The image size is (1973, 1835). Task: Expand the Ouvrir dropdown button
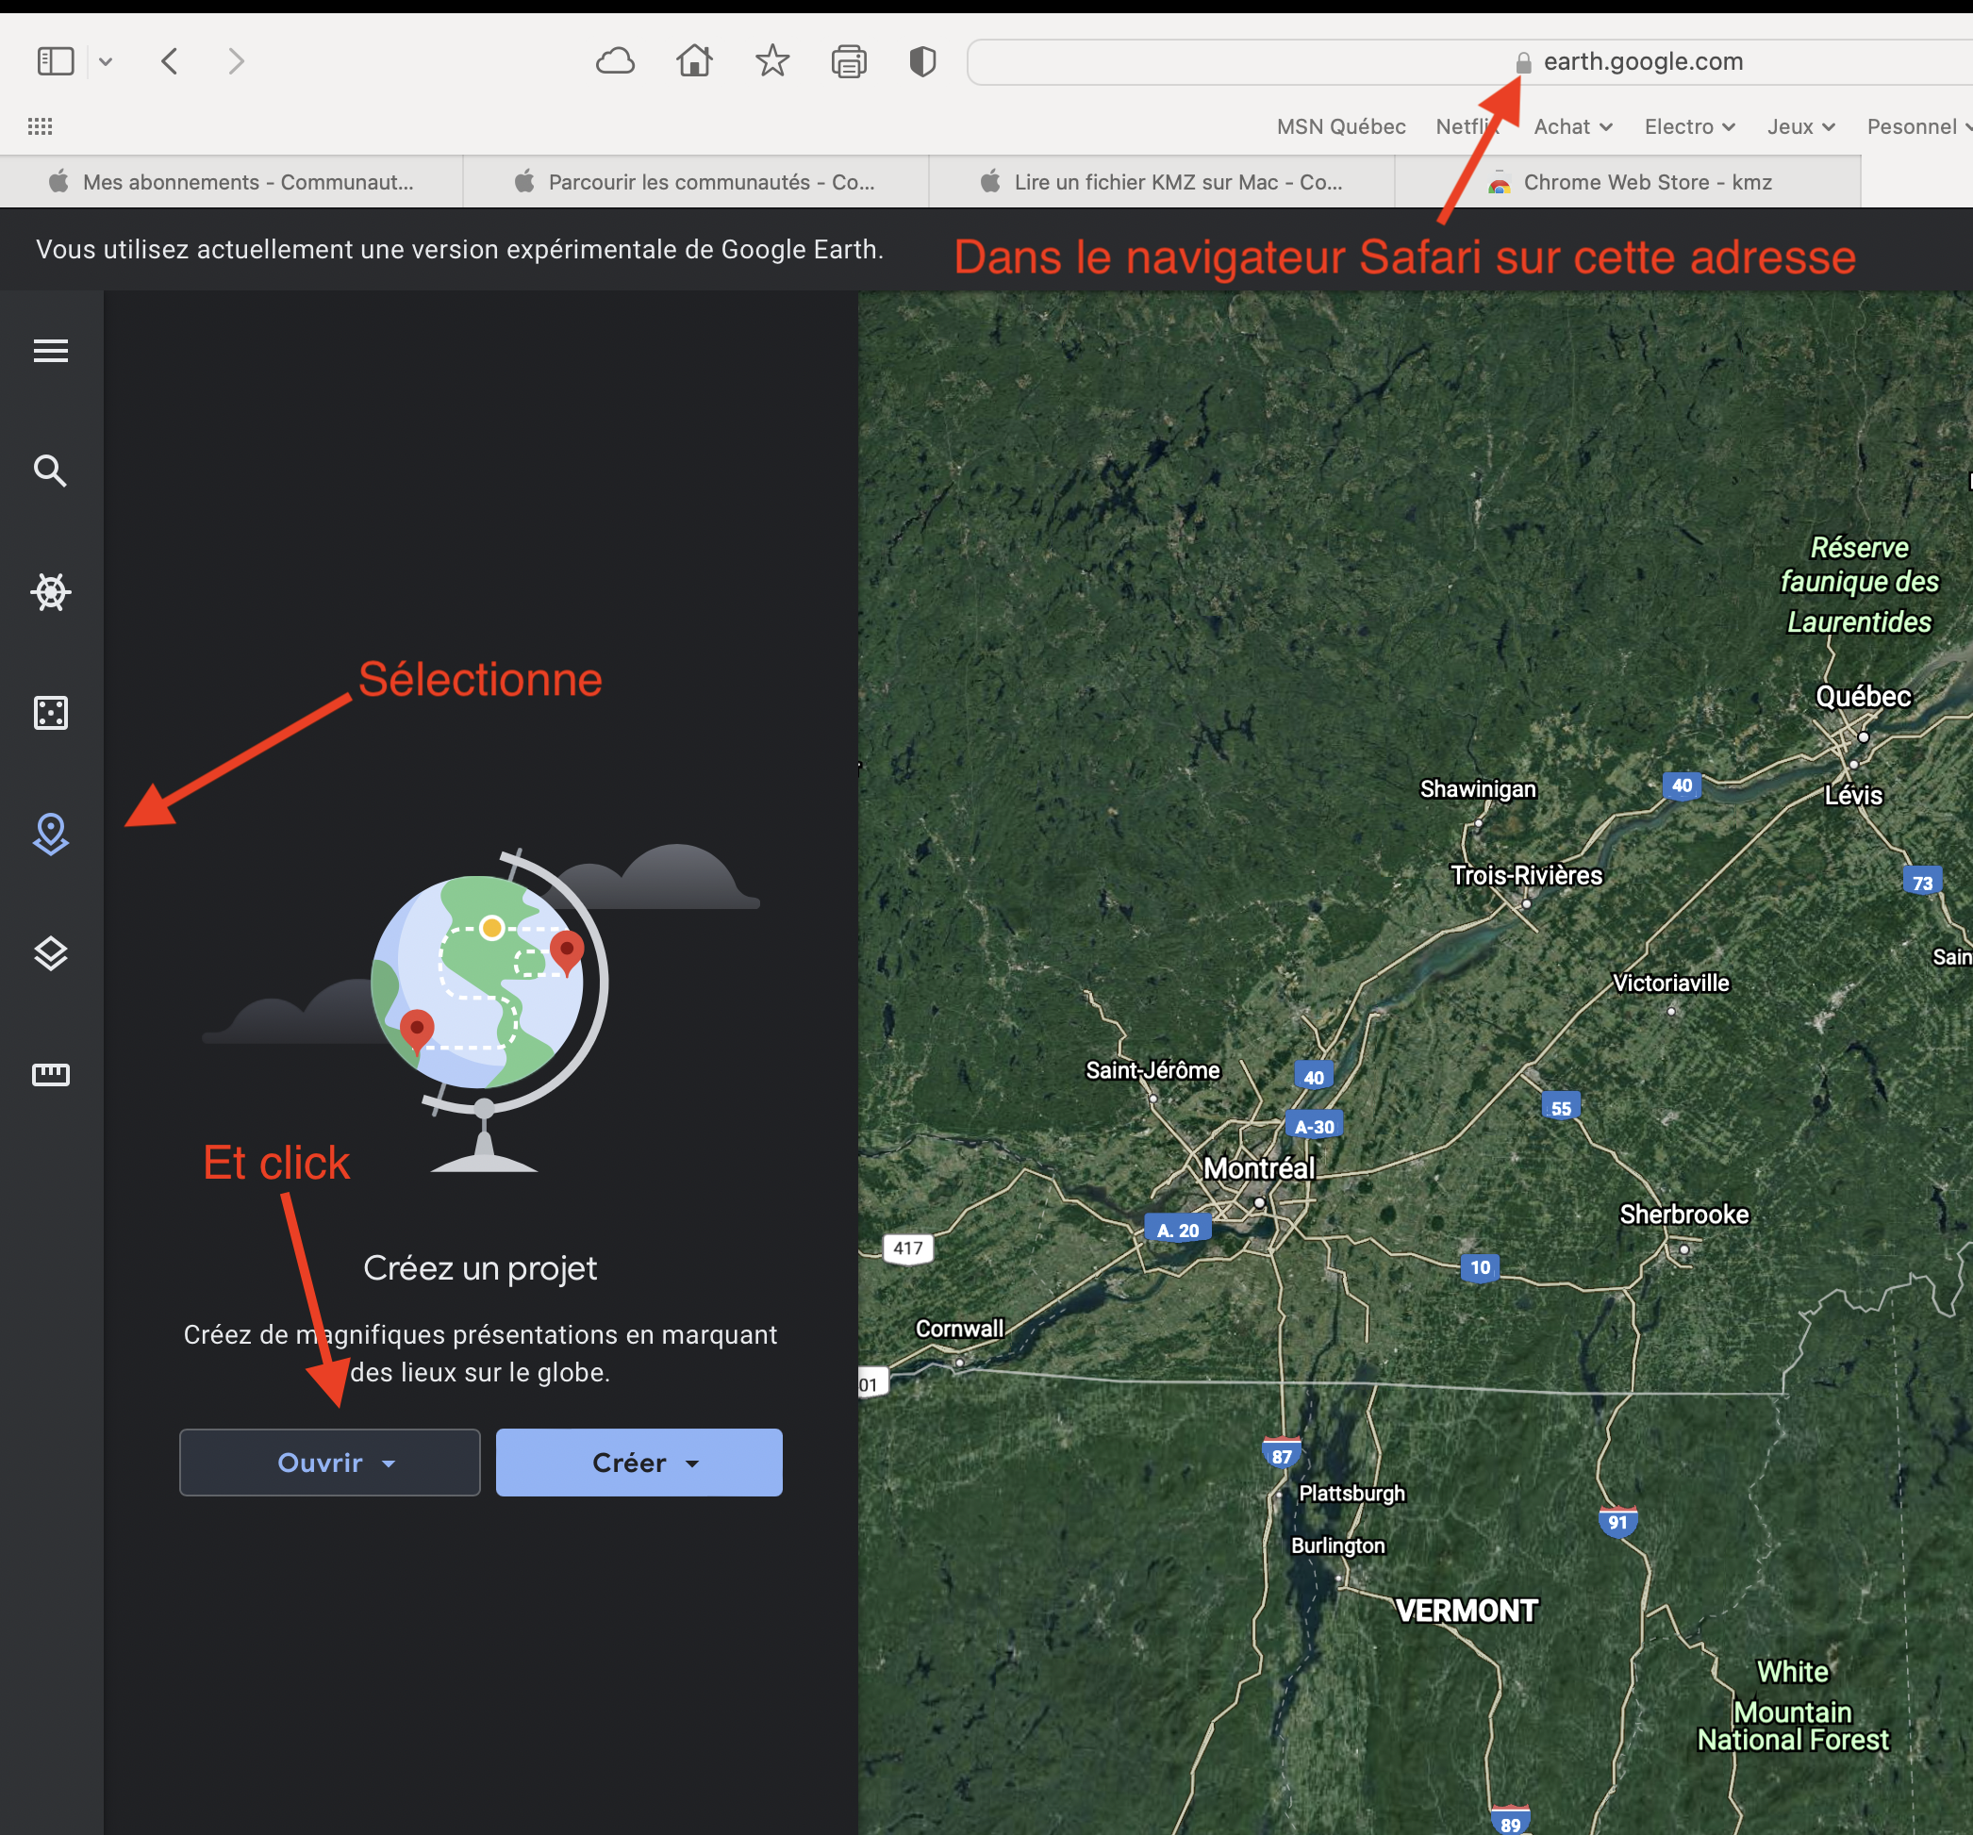point(329,1462)
